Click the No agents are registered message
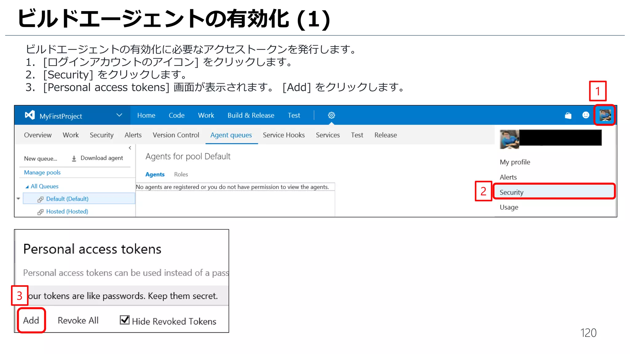 (x=232, y=187)
